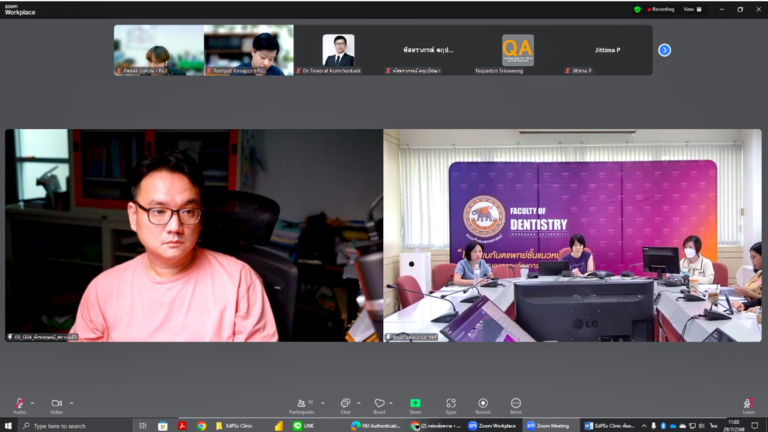The height and width of the screenshot is (432, 768).
Task: Click the green encryption shield icon
Action: tap(637, 9)
